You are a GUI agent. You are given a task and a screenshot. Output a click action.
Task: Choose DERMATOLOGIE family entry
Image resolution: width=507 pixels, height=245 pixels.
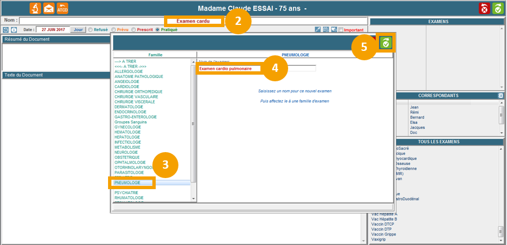click(129, 107)
